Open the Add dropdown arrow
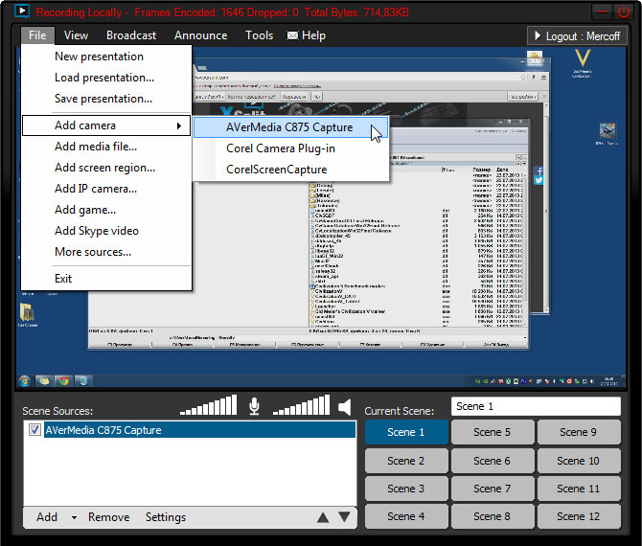 [74, 518]
